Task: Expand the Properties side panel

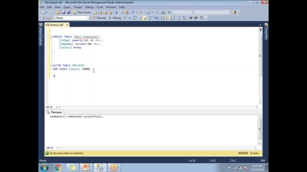Action: [x=266, y=32]
